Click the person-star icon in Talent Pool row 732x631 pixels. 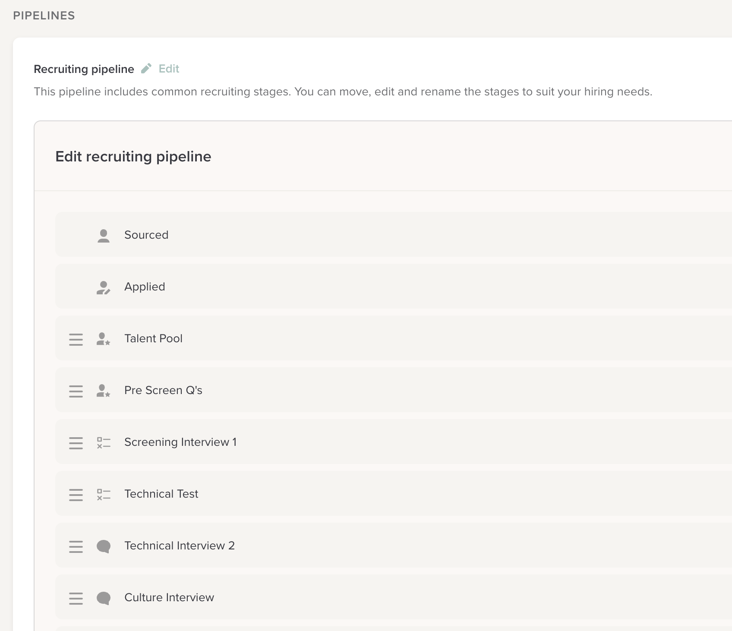click(104, 339)
